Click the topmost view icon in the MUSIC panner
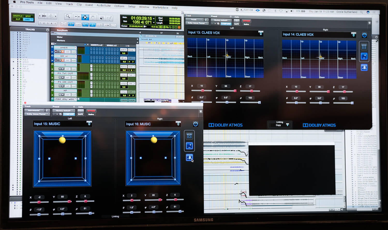The width and height of the screenshot is (388, 230). (189, 136)
